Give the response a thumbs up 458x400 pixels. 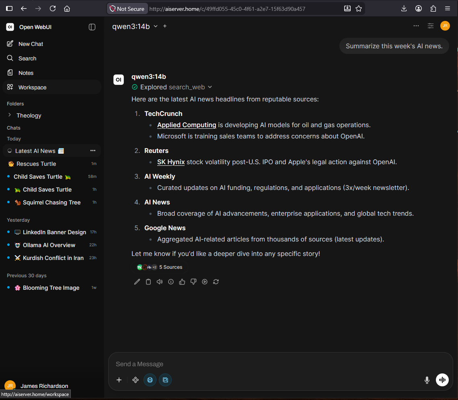click(x=182, y=282)
